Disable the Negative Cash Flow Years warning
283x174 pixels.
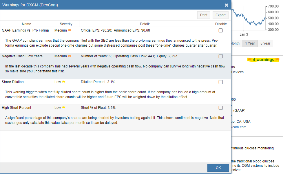pos(220,56)
